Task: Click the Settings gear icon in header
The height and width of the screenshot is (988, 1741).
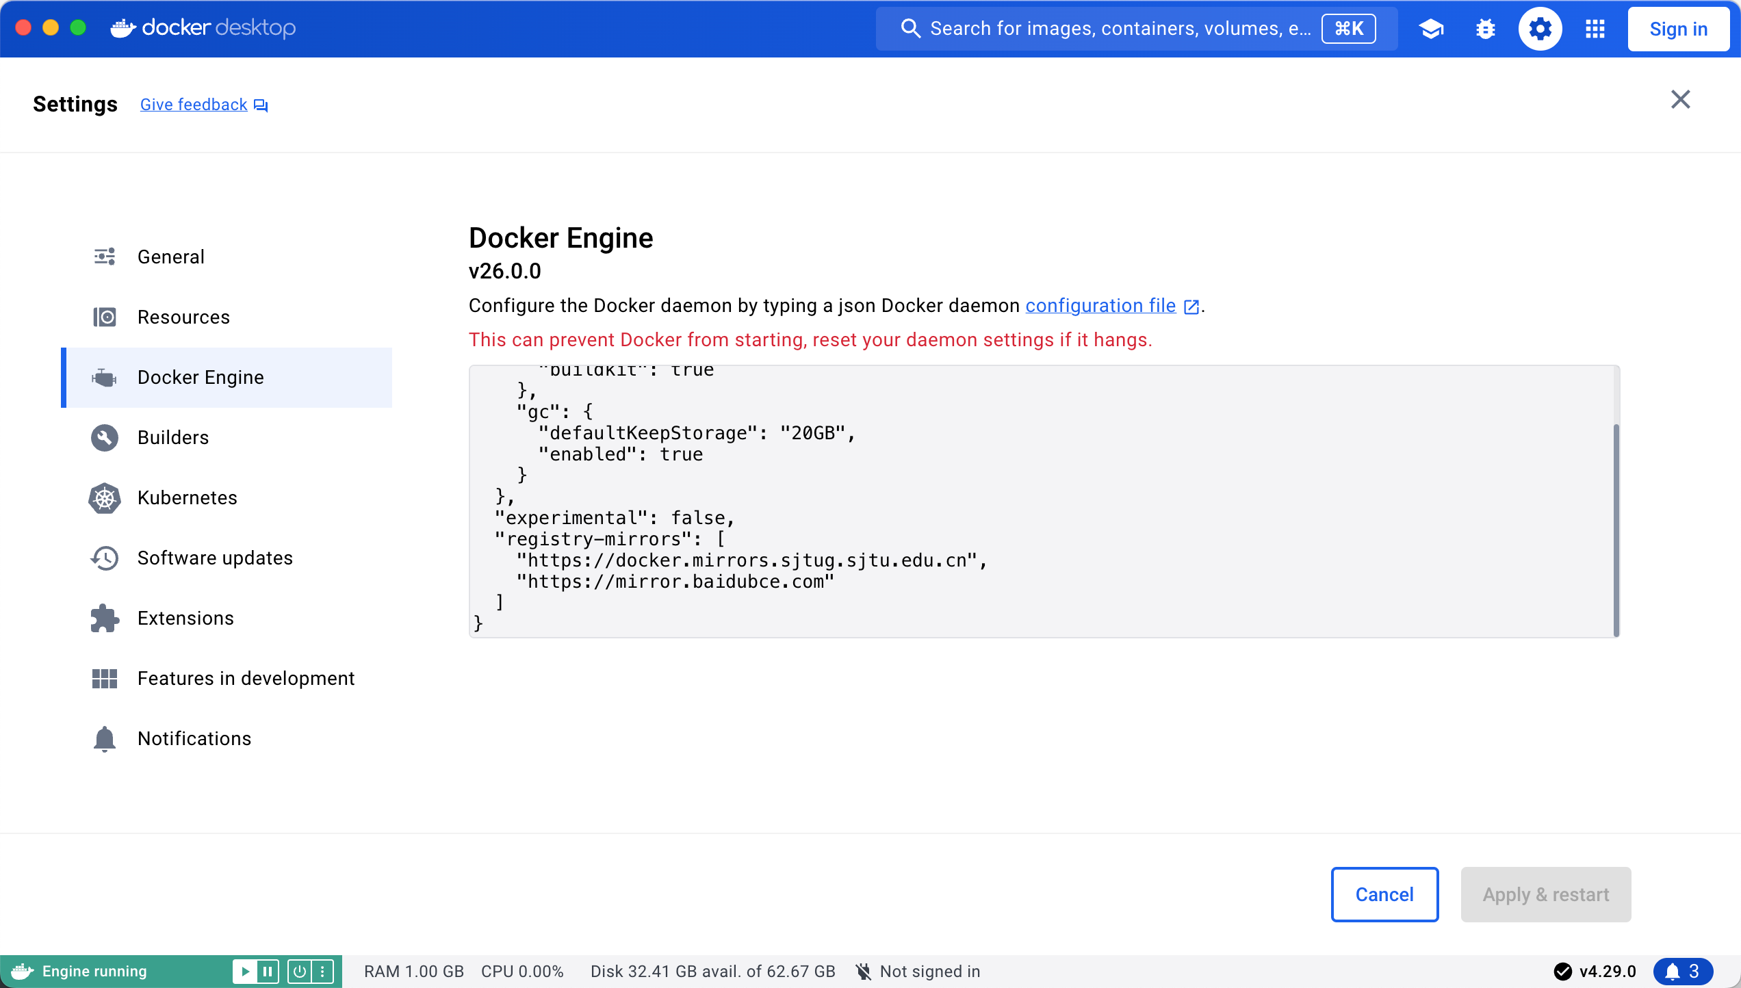Action: 1540,29
